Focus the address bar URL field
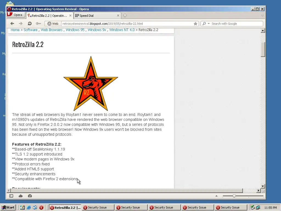 pyautogui.click(x=127, y=24)
